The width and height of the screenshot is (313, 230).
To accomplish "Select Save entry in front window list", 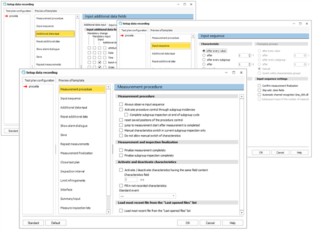I will point(63,135).
